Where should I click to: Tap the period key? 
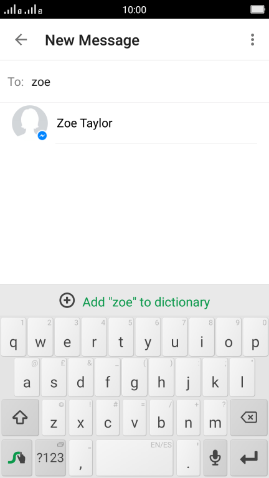pos(188,457)
